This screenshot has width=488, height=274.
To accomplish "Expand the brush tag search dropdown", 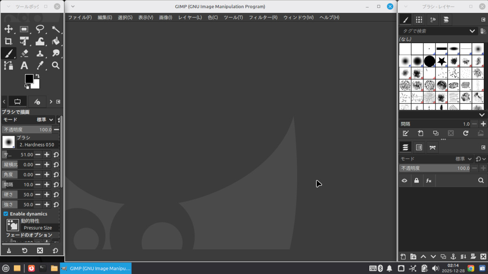I will pos(472,31).
